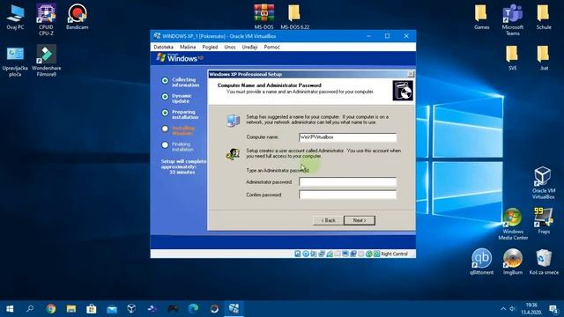Open the Mail app from the taskbar
The width and height of the screenshot is (564, 317).
click(x=112, y=309)
